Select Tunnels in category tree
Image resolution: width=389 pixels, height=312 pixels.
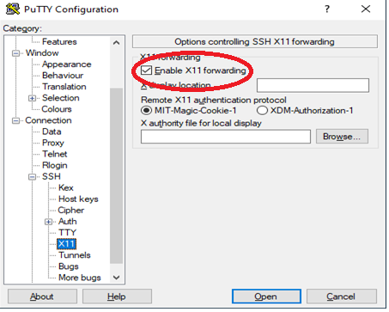[75, 255]
